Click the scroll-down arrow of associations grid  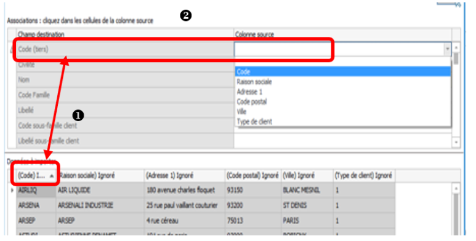(x=456, y=142)
